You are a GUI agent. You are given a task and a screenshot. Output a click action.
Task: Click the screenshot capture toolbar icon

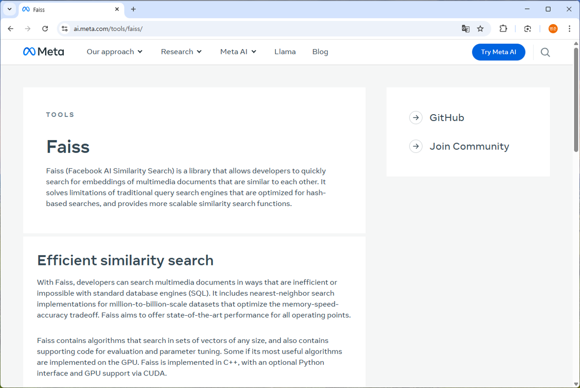[528, 29]
